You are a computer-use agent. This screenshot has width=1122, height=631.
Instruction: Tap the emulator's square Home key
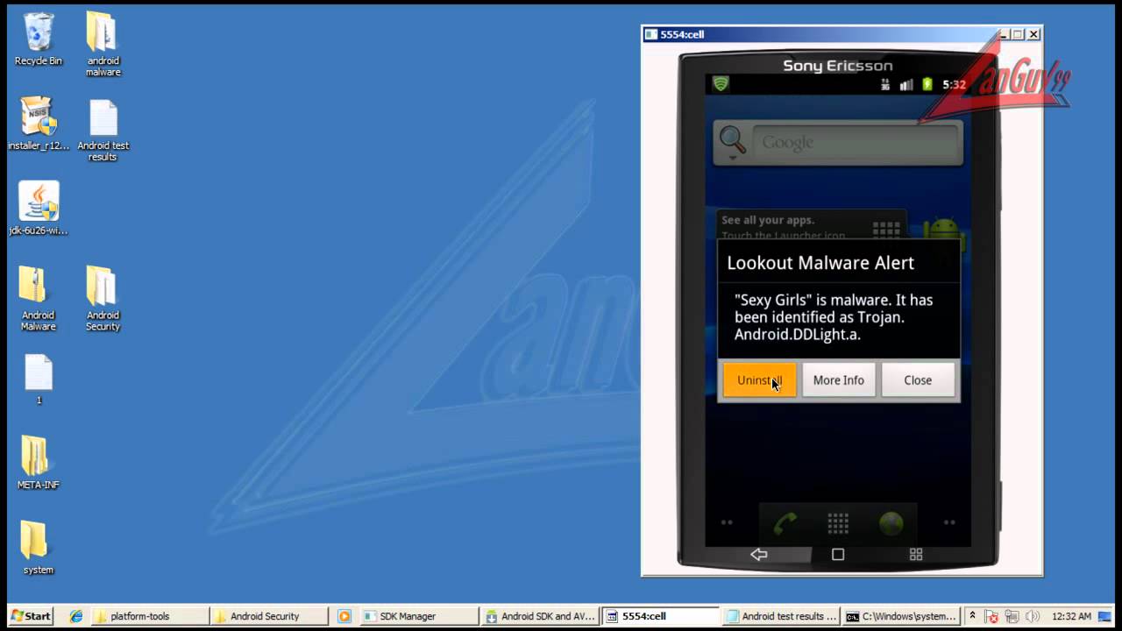pos(838,554)
